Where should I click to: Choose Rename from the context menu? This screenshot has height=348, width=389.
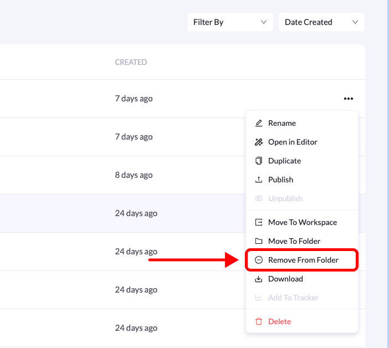[x=301, y=123]
